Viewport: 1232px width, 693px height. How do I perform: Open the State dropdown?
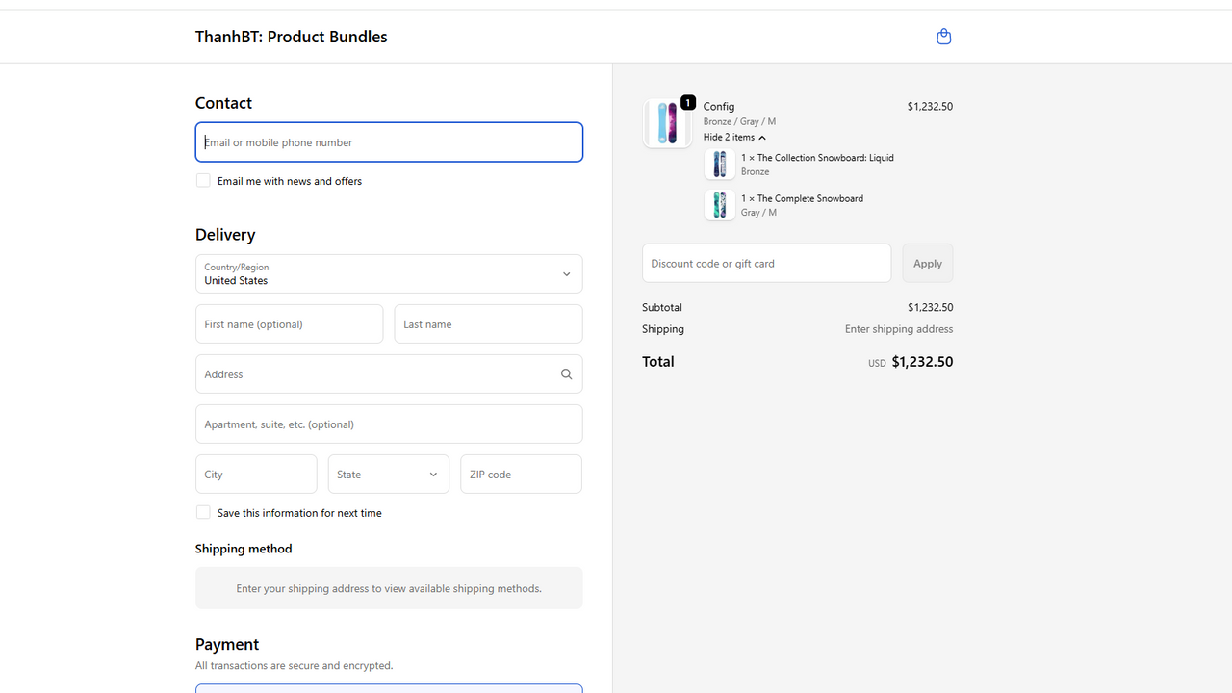(x=389, y=475)
